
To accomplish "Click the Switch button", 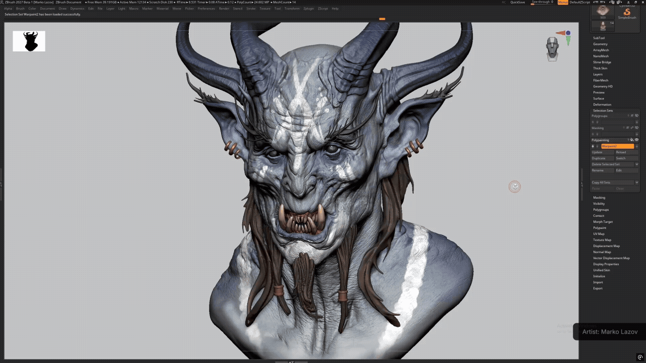I will coord(626,158).
